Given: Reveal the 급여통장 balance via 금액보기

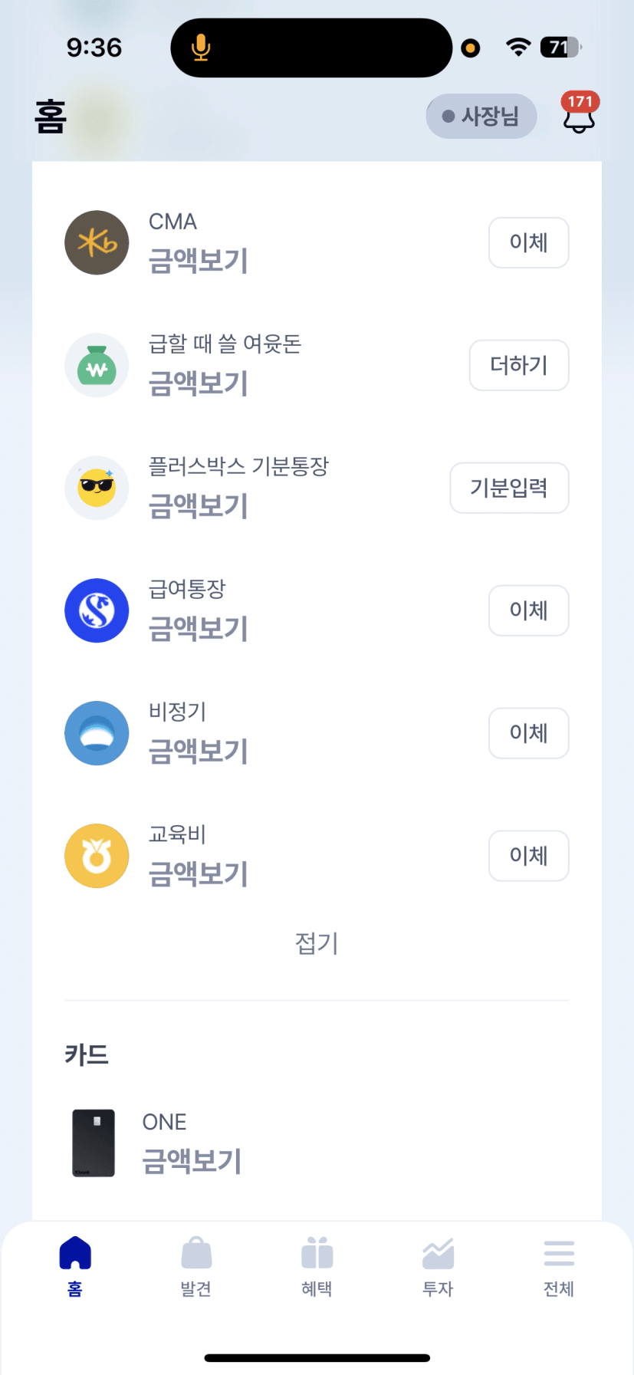Looking at the screenshot, I should pyautogui.click(x=199, y=629).
